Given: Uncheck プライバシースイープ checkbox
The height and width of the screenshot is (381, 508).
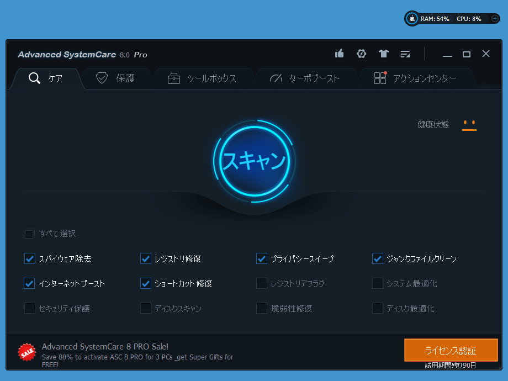Looking at the screenshot, I should tap(261, 258).
